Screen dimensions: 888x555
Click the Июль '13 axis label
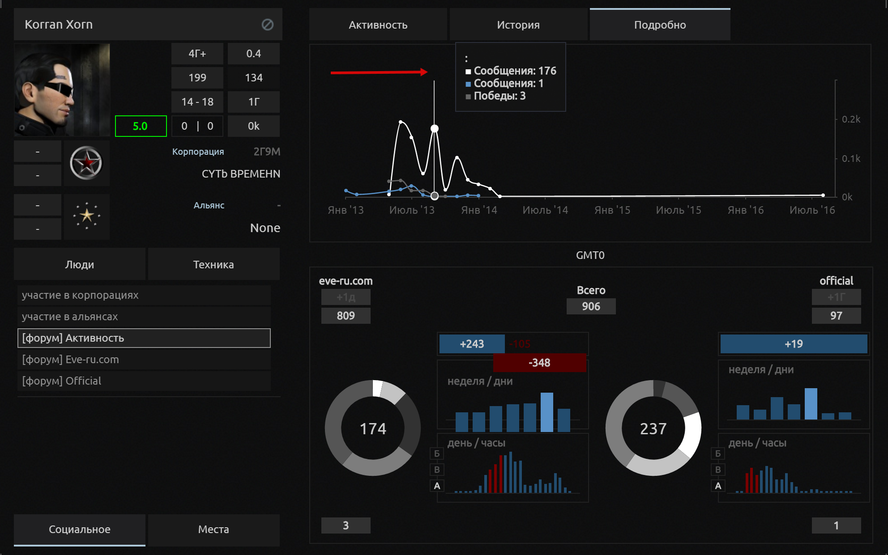(x=412, y=210)
